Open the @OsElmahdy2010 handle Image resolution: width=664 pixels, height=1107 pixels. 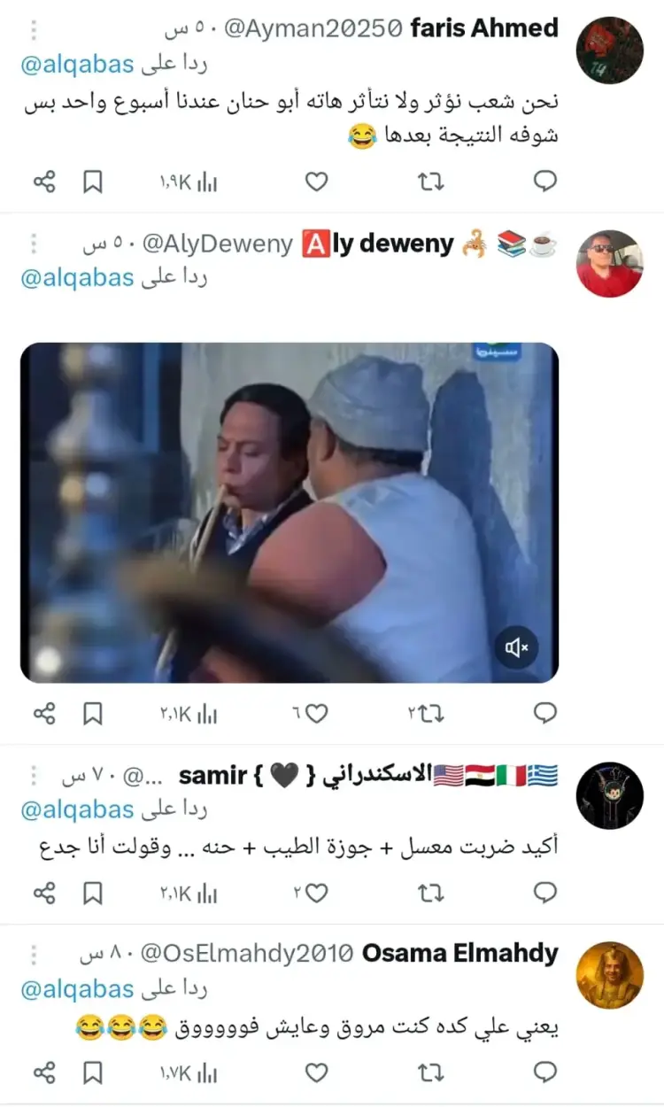(x=247, y=954)
